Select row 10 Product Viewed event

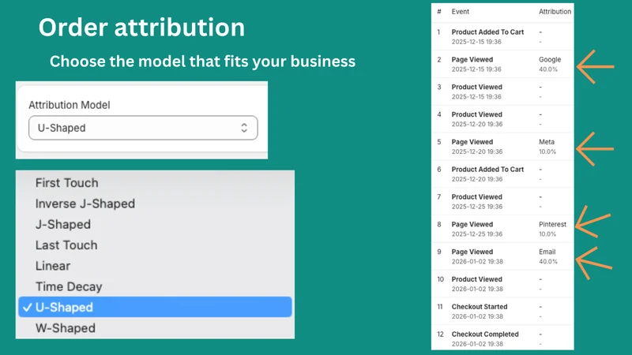[x=502, y=284]
